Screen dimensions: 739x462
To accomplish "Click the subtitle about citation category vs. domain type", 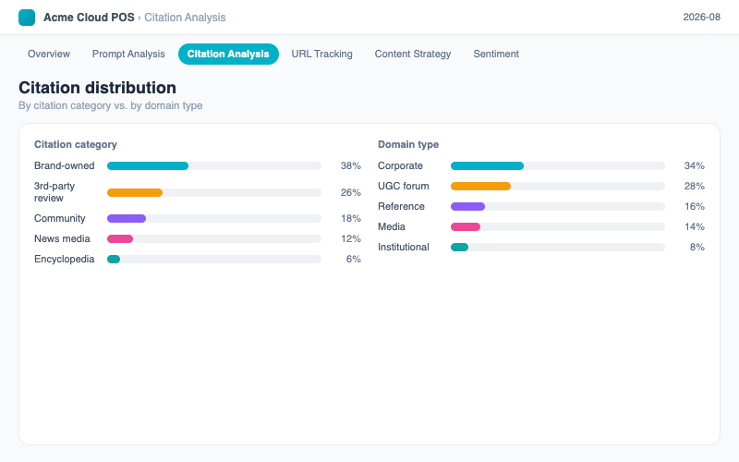I will coord(111,105).
